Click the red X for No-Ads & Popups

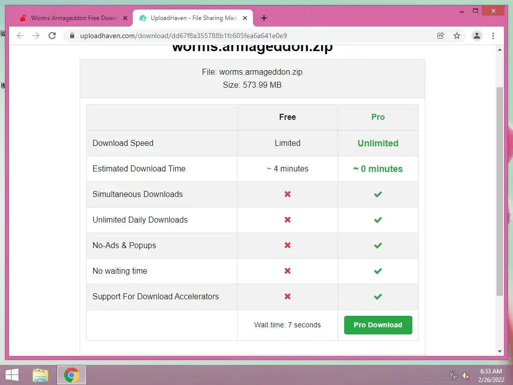pyautogui.click(x=287, y=245)
